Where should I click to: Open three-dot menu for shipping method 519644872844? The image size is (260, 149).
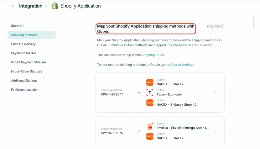(215, 93)
